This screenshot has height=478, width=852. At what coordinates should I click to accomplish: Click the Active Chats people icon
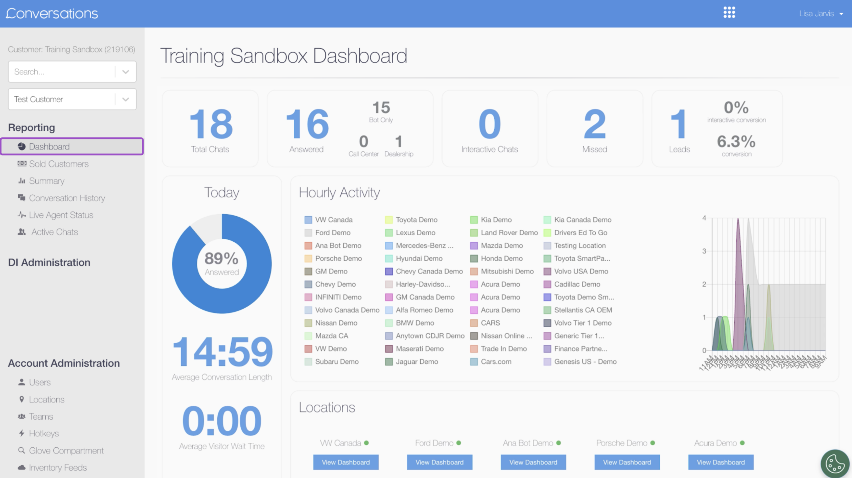click(22, 232)
